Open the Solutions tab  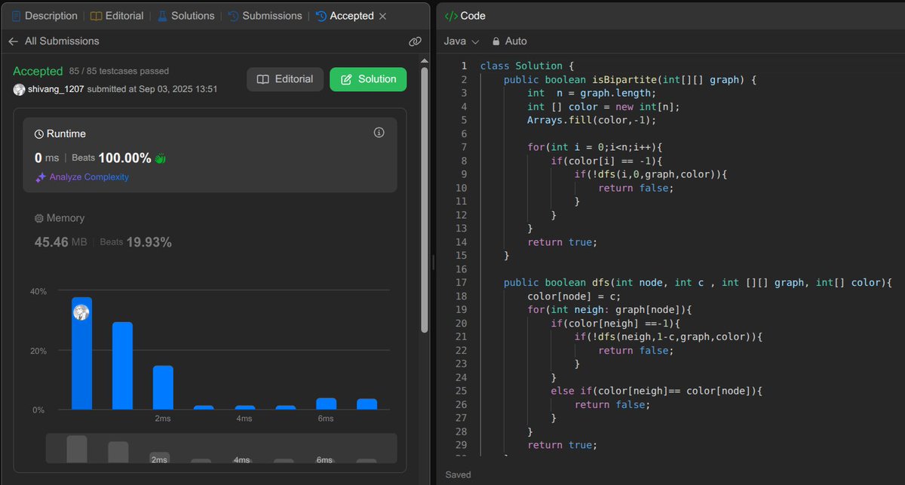pyautogui.click(x=184, y=16)
